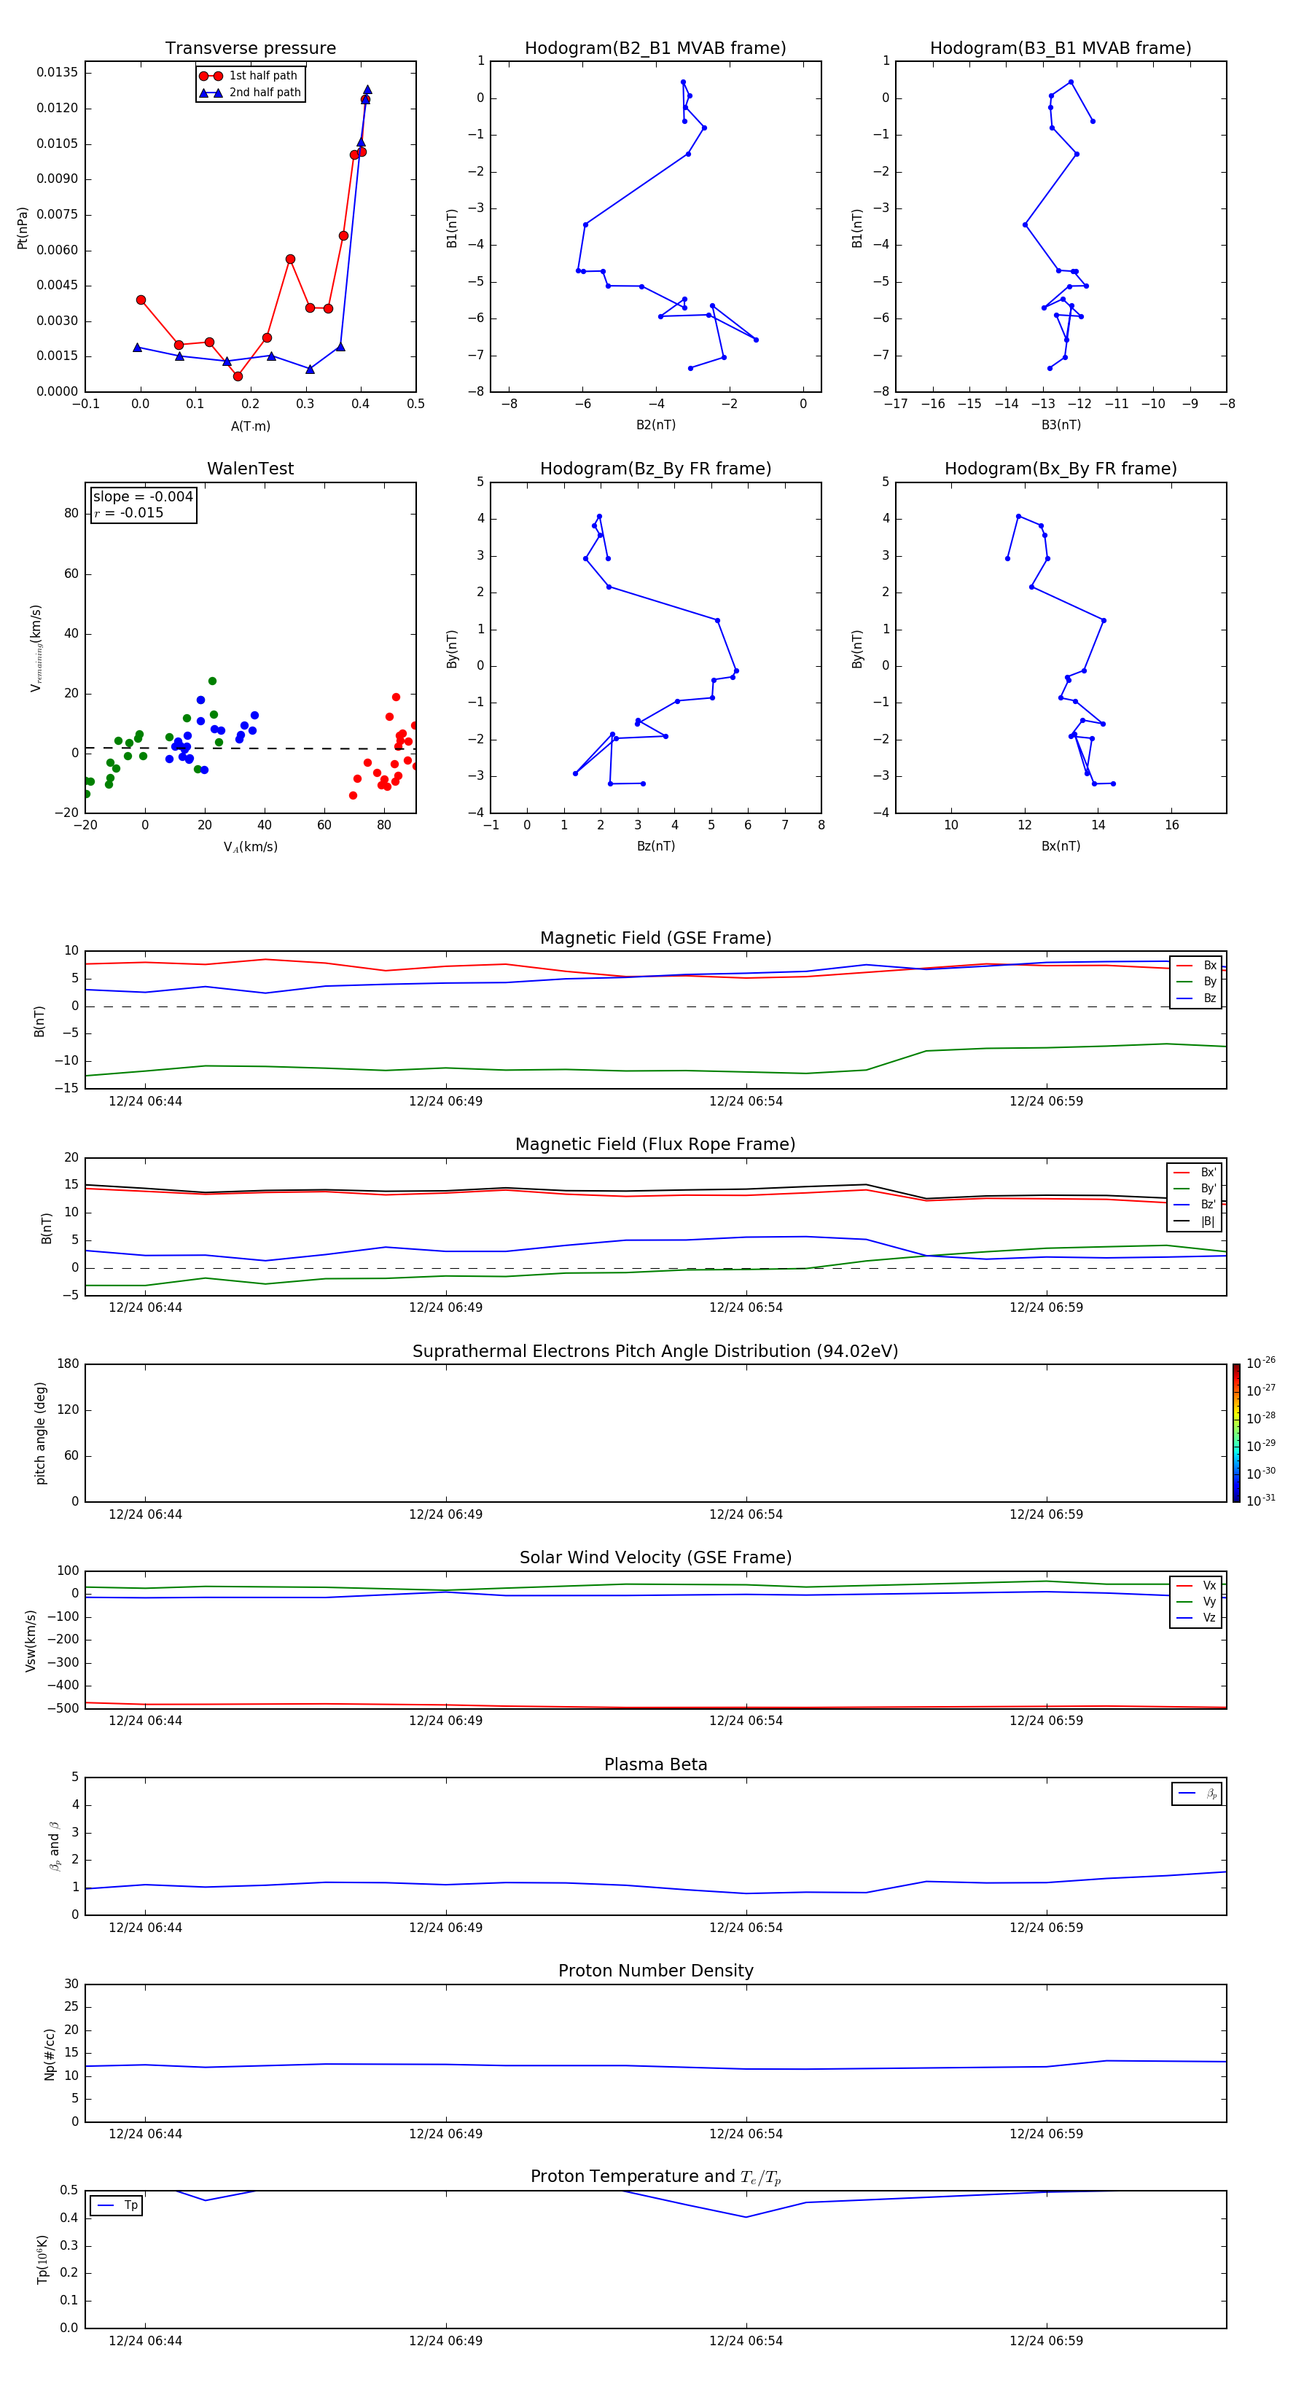Click the '0.0135' tick in Transverse pressure plot
This screenshot has height=2405, width=1312.
[x=58, y=73]
